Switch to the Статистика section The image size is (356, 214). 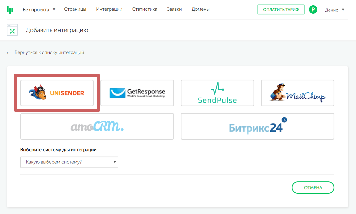[x=145, y=9]
